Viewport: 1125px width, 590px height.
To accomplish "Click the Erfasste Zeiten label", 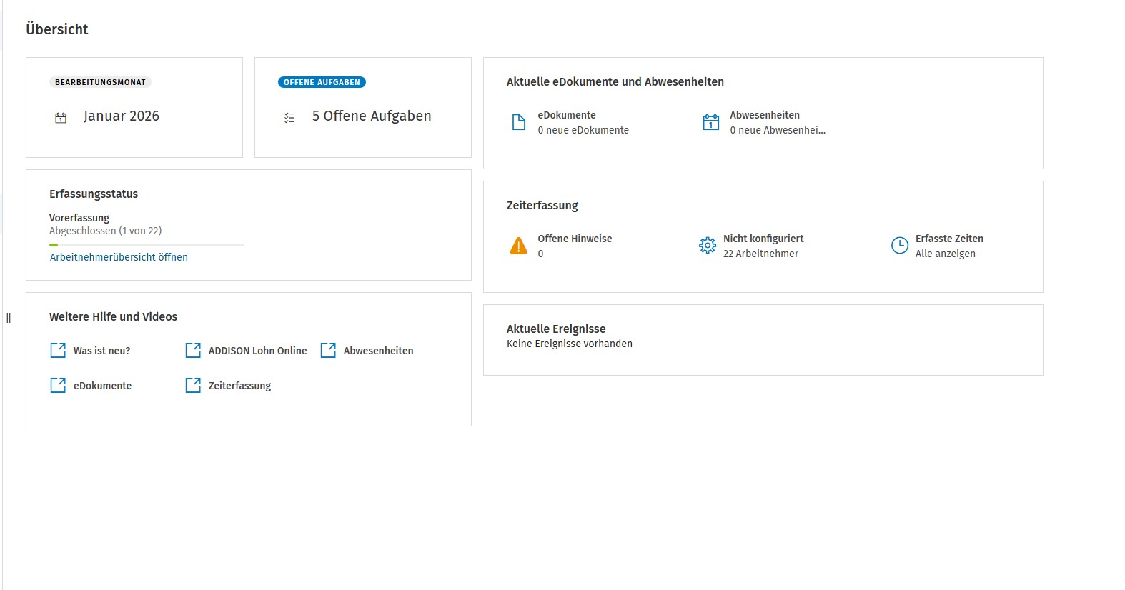I will [x=949, y=239].
